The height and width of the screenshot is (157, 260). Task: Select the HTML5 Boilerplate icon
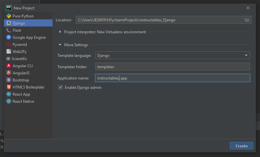point(9,87)
